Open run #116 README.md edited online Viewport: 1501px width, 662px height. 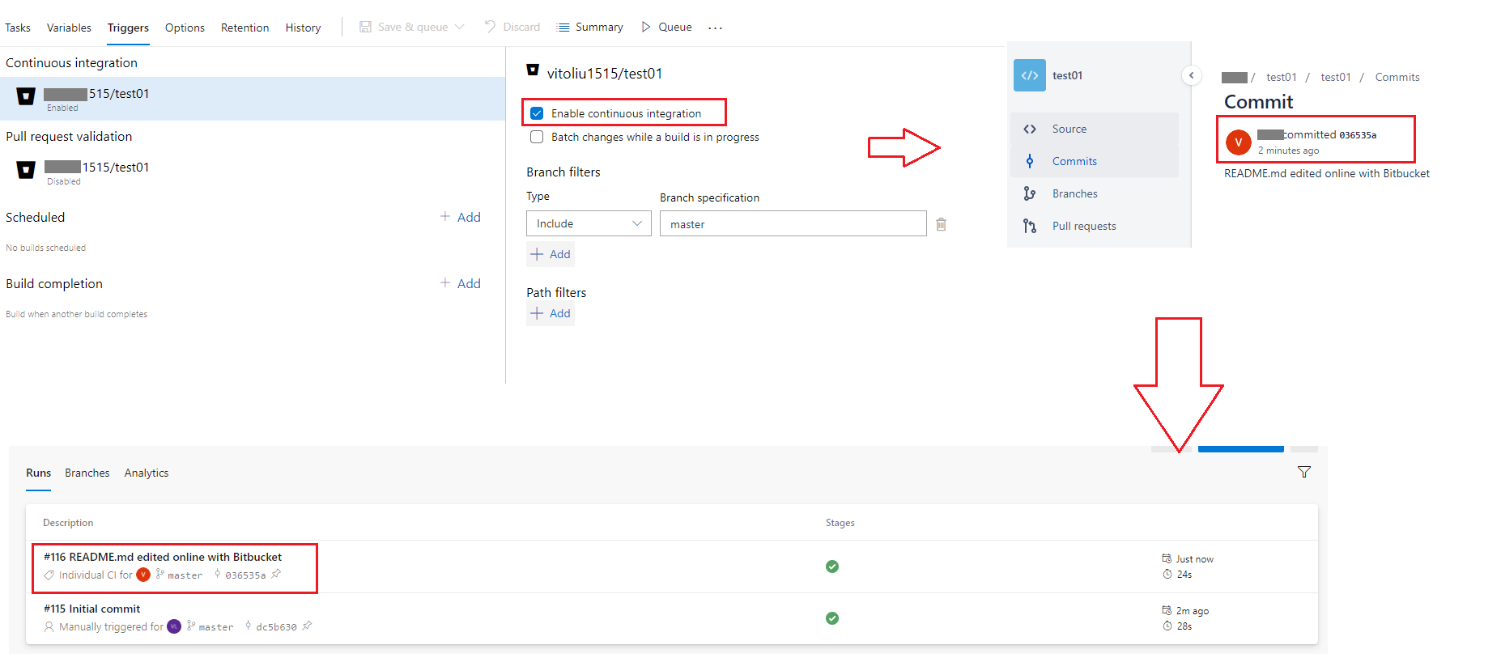pos(163,557)
